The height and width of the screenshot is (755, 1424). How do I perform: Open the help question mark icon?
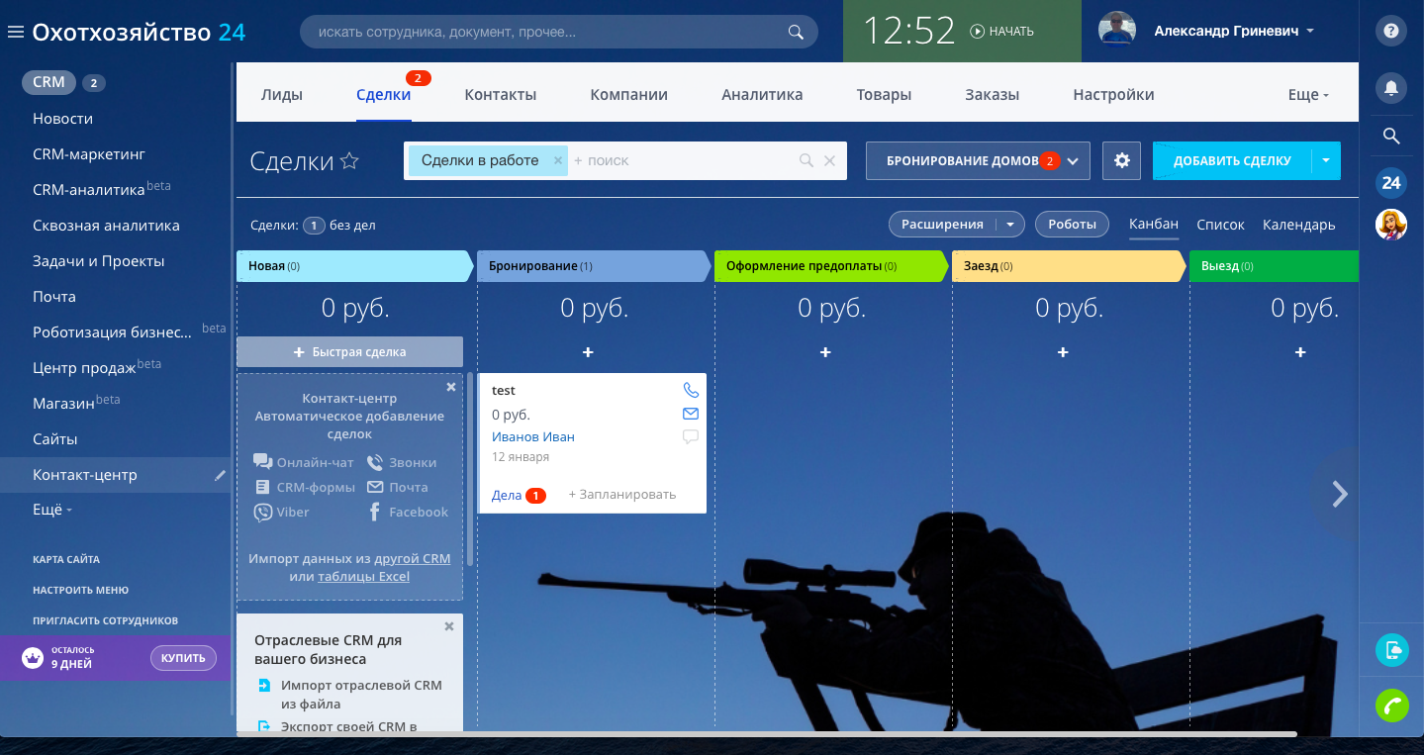(x=1391, y=32)
